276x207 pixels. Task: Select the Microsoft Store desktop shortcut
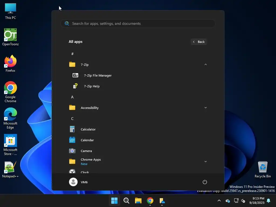[x=11, y=145]
